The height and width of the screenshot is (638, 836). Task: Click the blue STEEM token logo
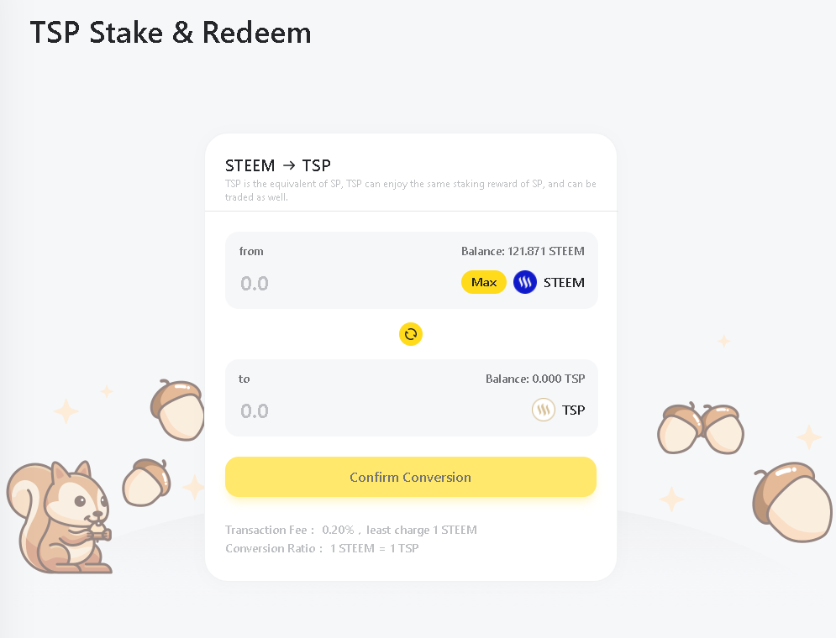pos(524,282)
